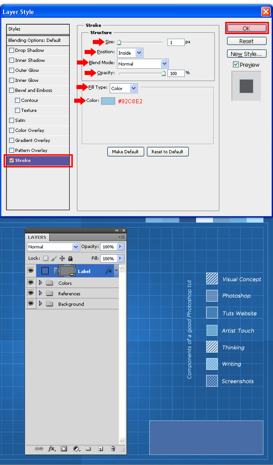This screenshot has height=465, width=273.
Task: Click the mask link icon on Label layer
Action: [55, 271]
